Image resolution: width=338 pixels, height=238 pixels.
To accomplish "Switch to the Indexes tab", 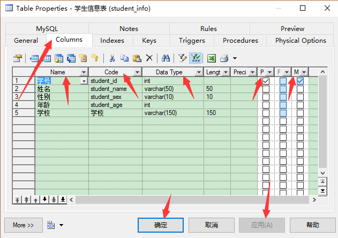I will coord(112,41).
